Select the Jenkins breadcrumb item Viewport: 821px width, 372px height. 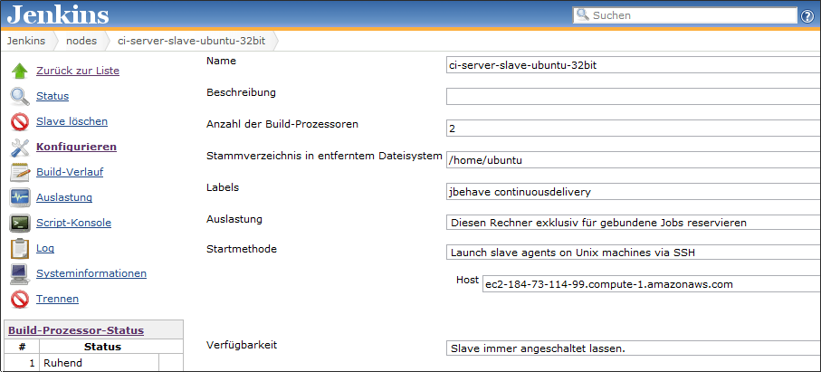(x=26, y=41)
